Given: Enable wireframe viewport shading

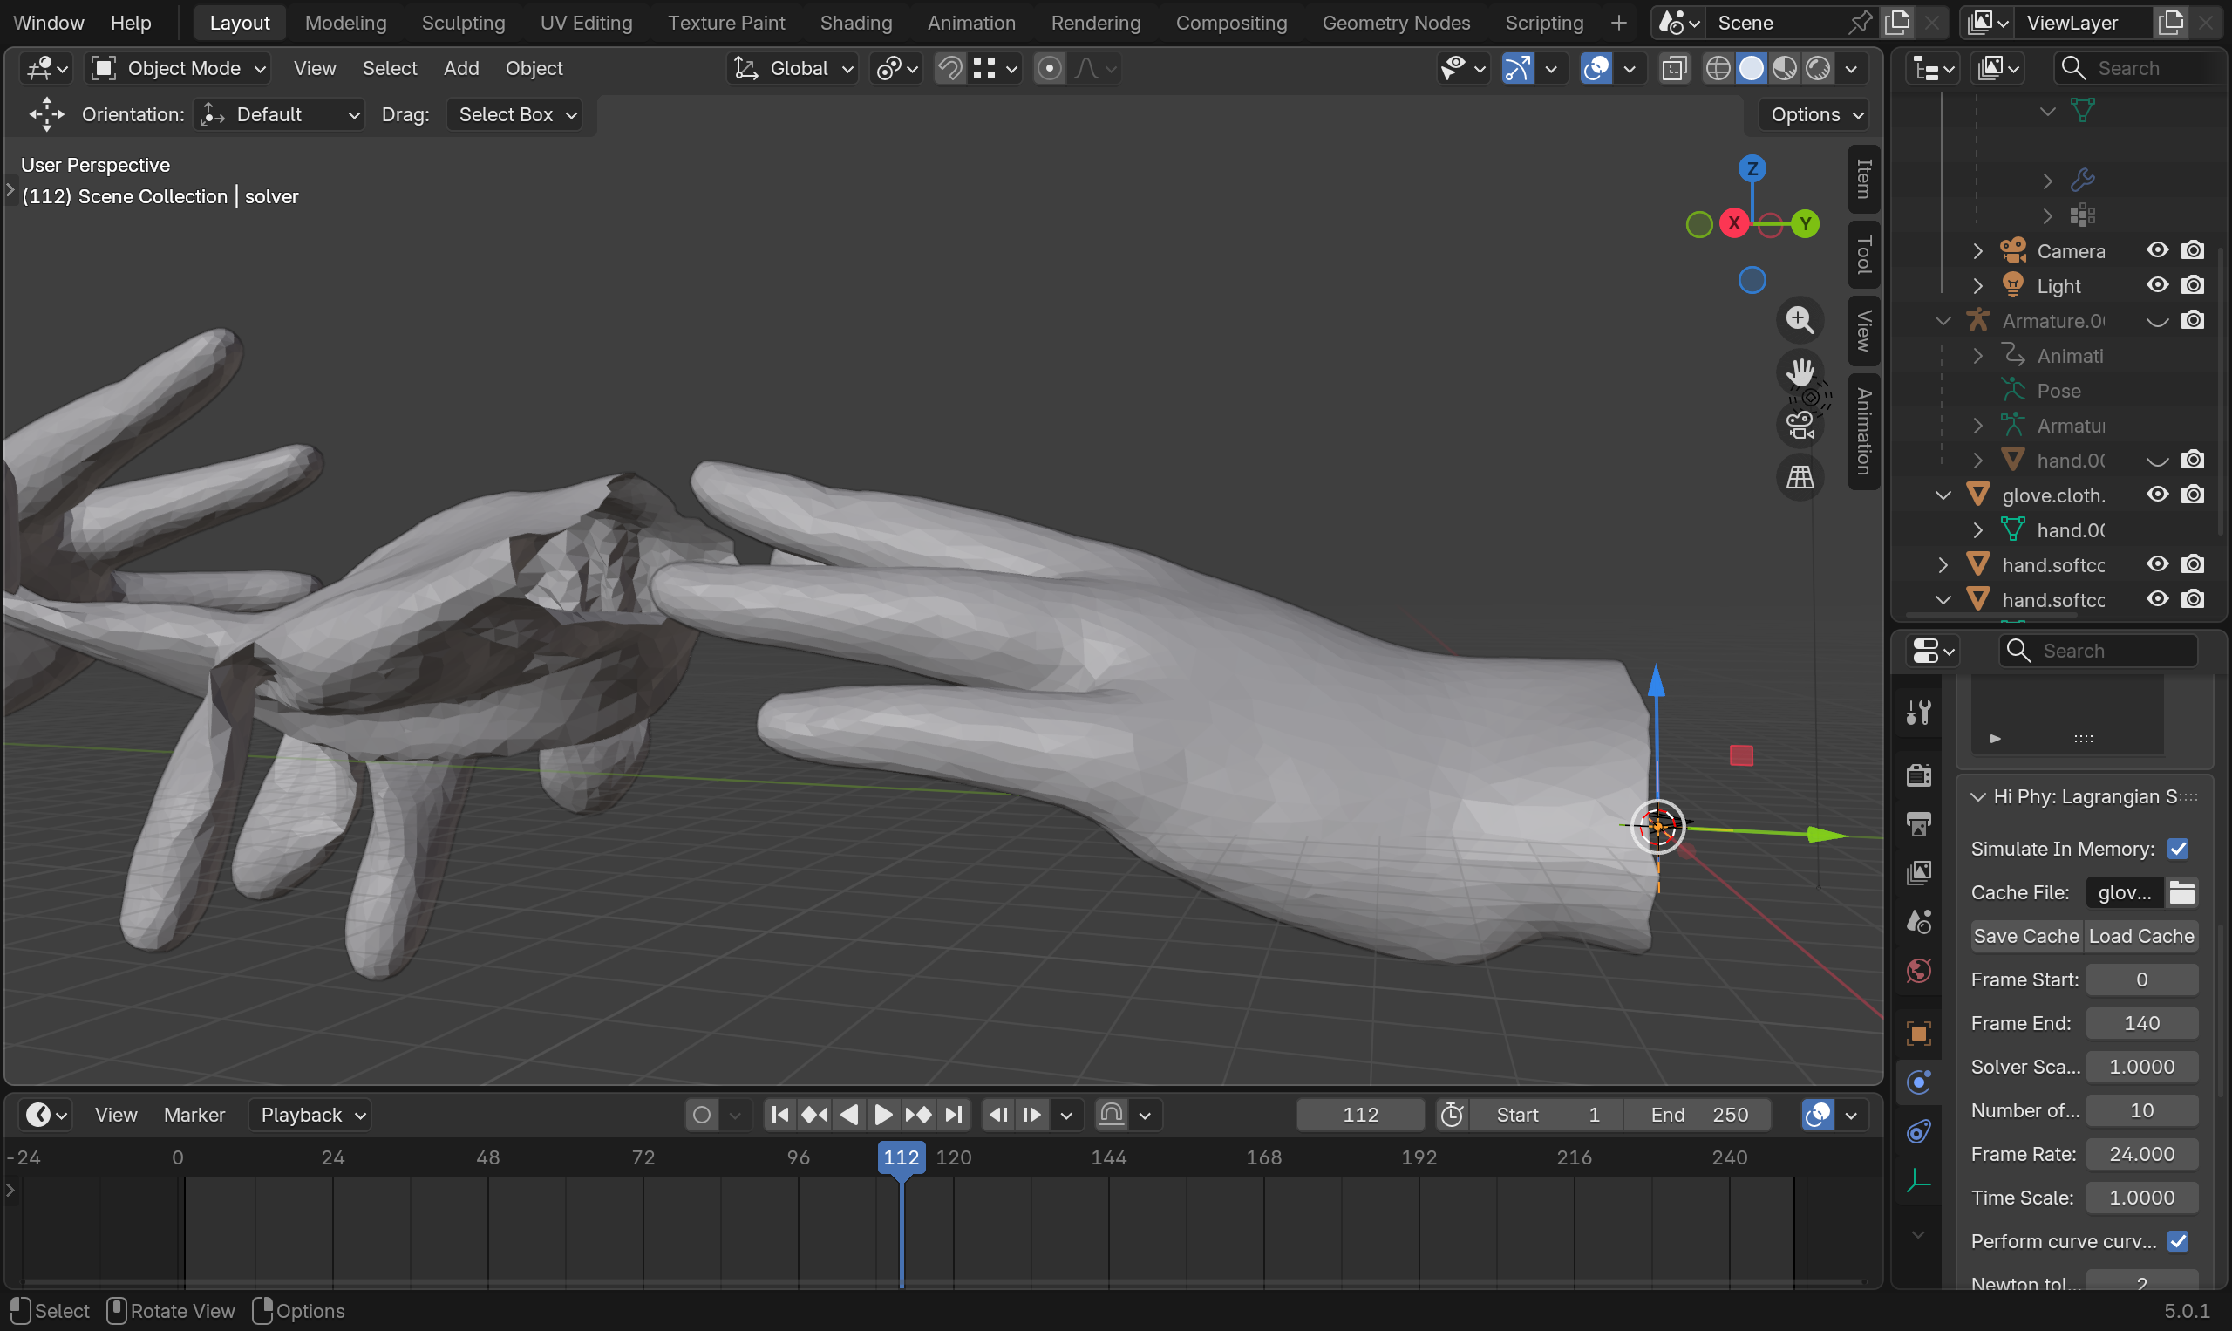Looking at the screenshot, I should tap(1718, 68).
